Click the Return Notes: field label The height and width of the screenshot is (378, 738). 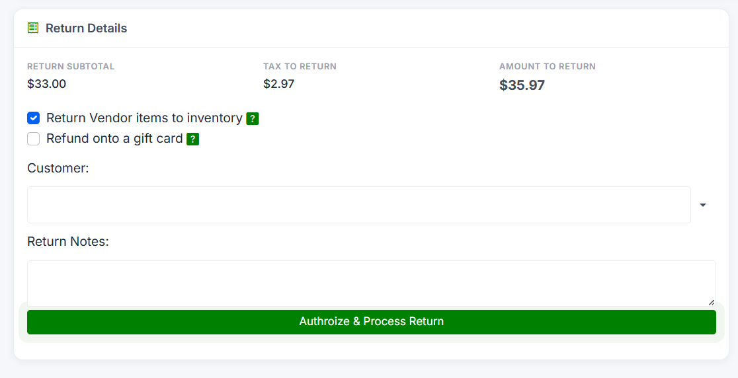[x=67, y=242]
